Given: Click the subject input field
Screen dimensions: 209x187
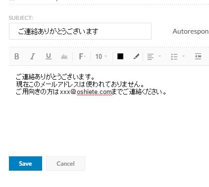Looking at the screenshot, I should point(80,31).
